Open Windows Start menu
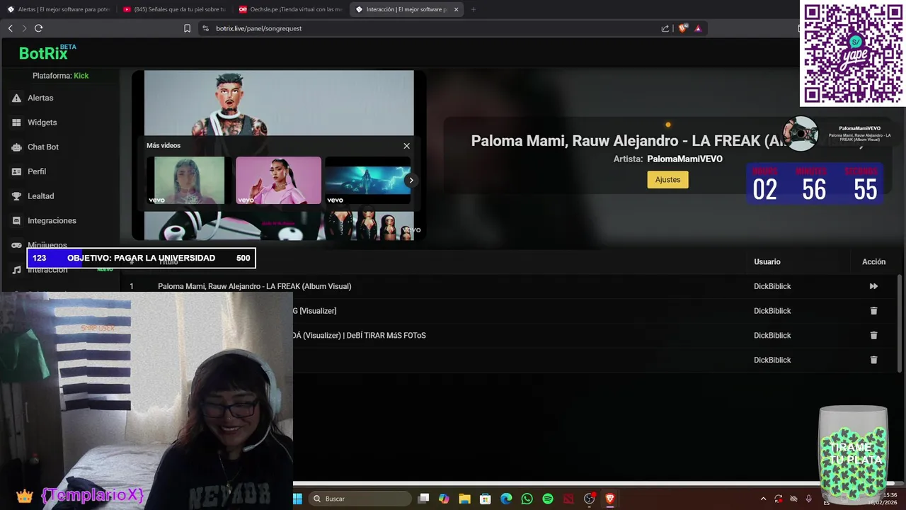Image resolution: width=906 pixels, height=510 pixels. (297, 499)
